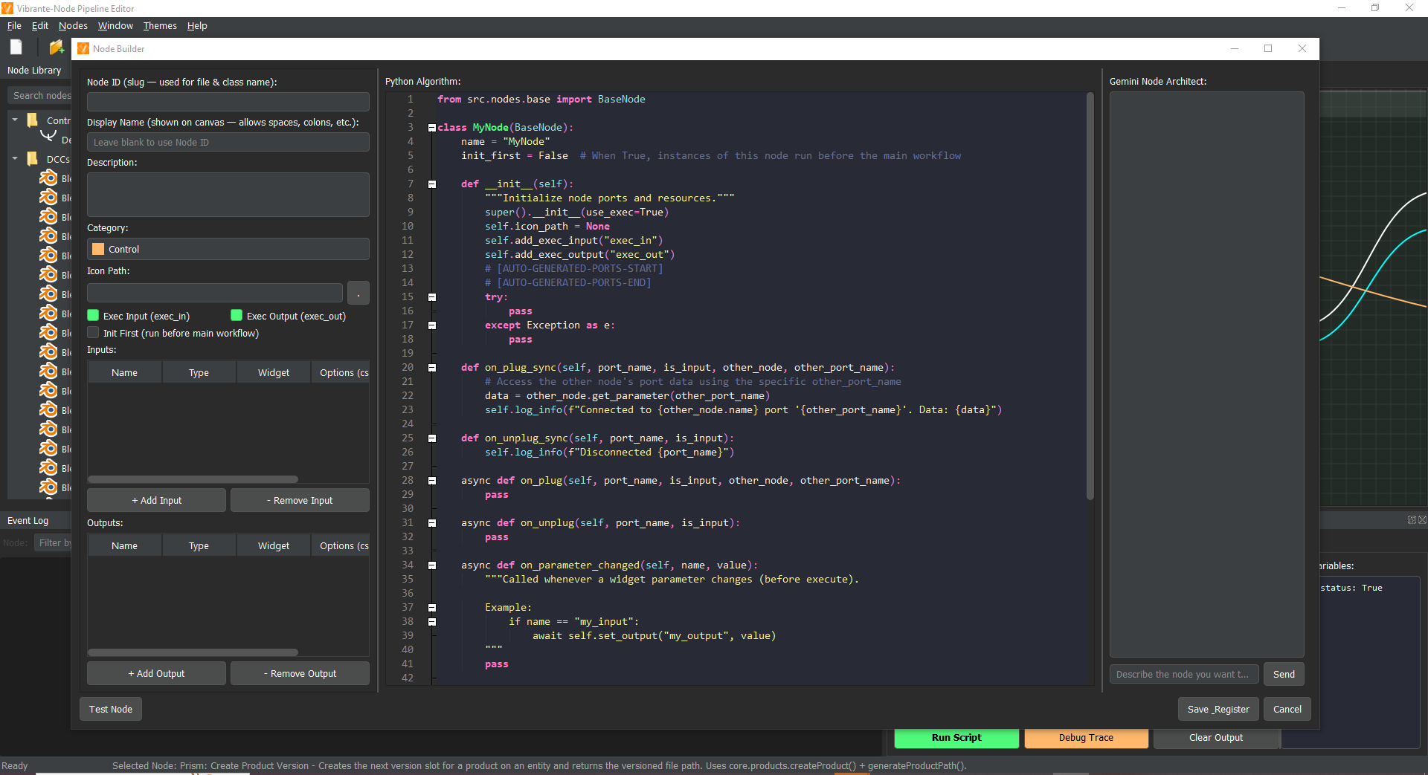
Task: Fold the on_plug method at line 28
Action: point(432,481)
